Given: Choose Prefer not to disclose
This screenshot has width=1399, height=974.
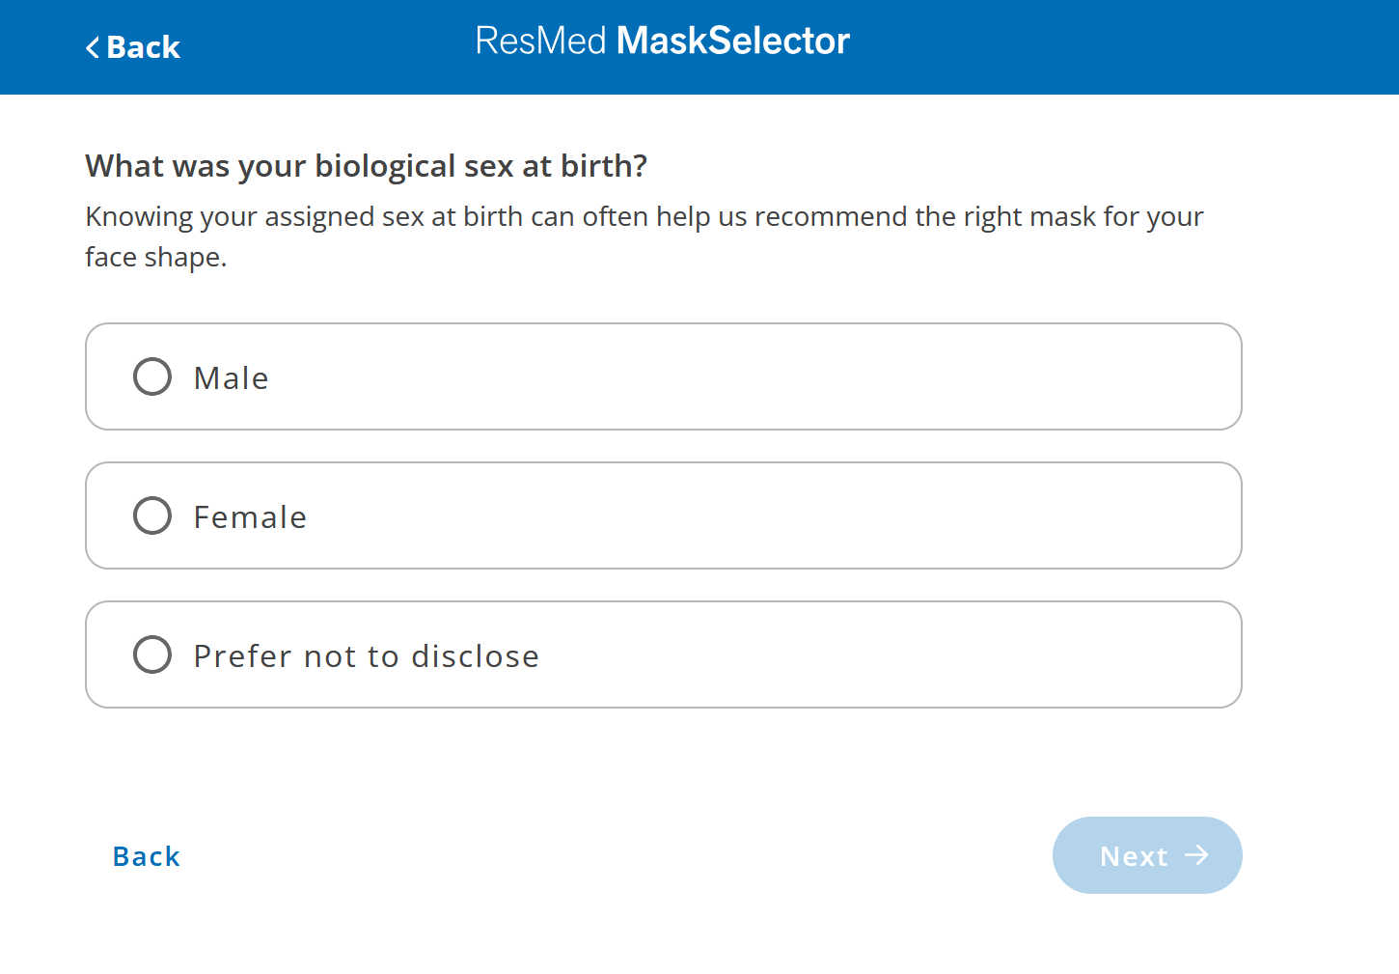Looking at the screenshot, I should 366,654.
